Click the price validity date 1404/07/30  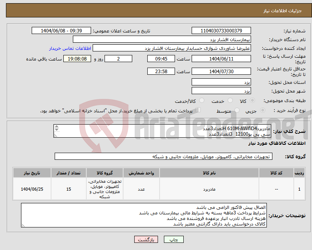coord(221,71)
